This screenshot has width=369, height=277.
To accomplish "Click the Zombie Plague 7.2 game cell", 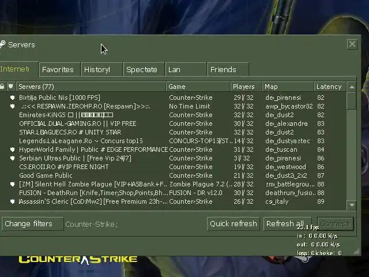I will 201,184.
